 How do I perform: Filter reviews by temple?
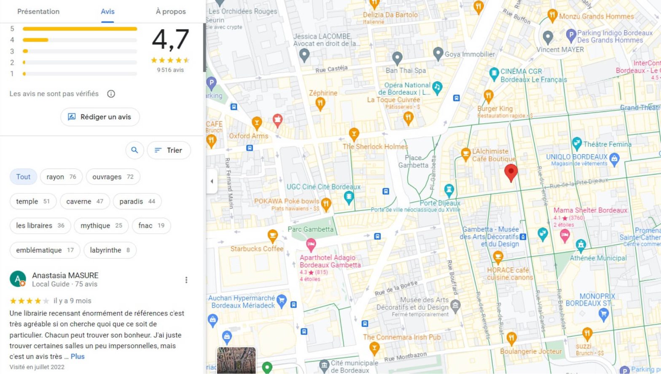point(33,201)
